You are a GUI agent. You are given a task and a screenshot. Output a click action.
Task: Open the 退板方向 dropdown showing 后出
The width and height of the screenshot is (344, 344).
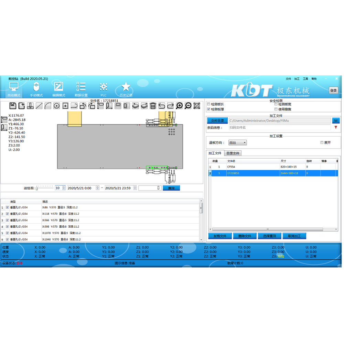coord(237,142)
